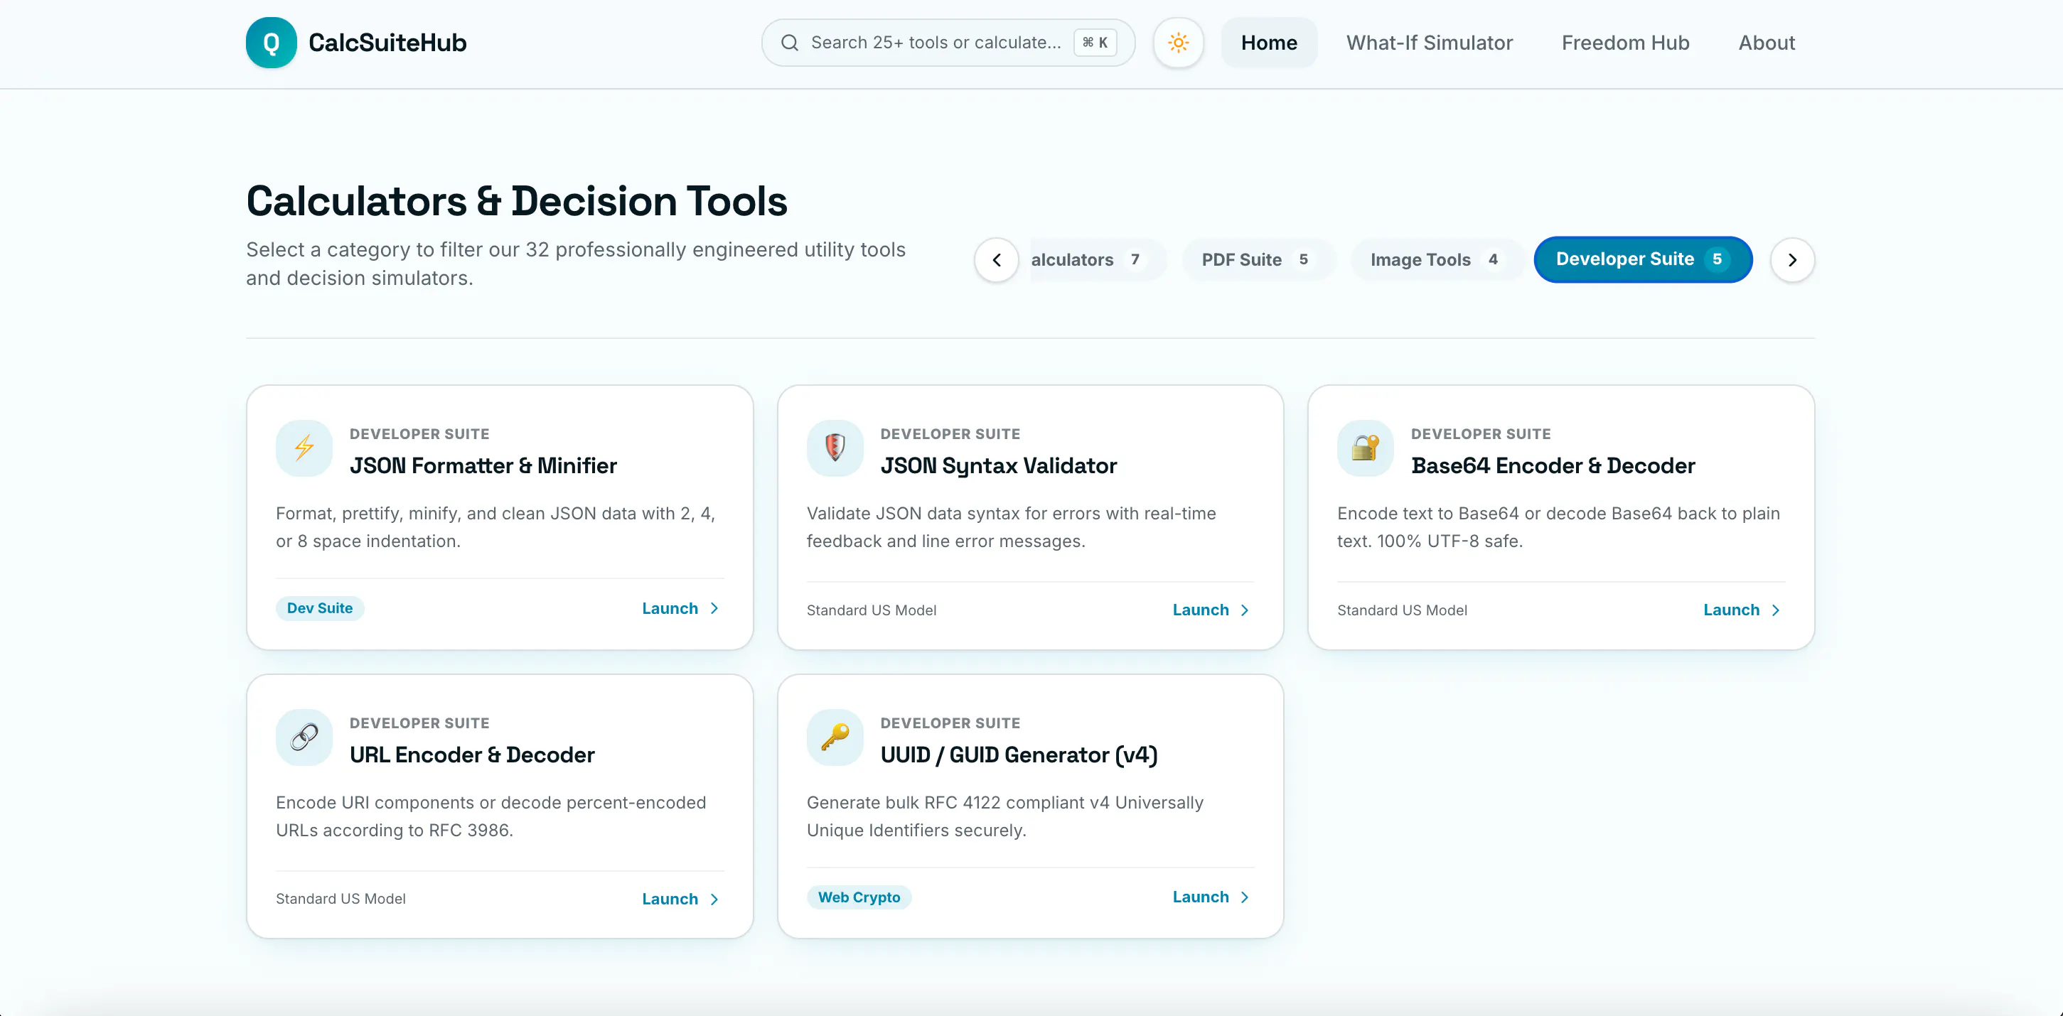Click the Base64 description about UTF-8 safe
This screenshot has width=2063, height=1016.
coord(1558,526)
